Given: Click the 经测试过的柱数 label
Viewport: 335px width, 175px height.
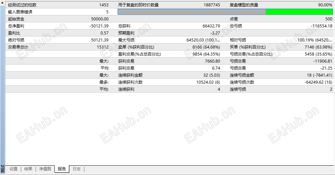Looking at the screenshot, I should coord(22,5).
